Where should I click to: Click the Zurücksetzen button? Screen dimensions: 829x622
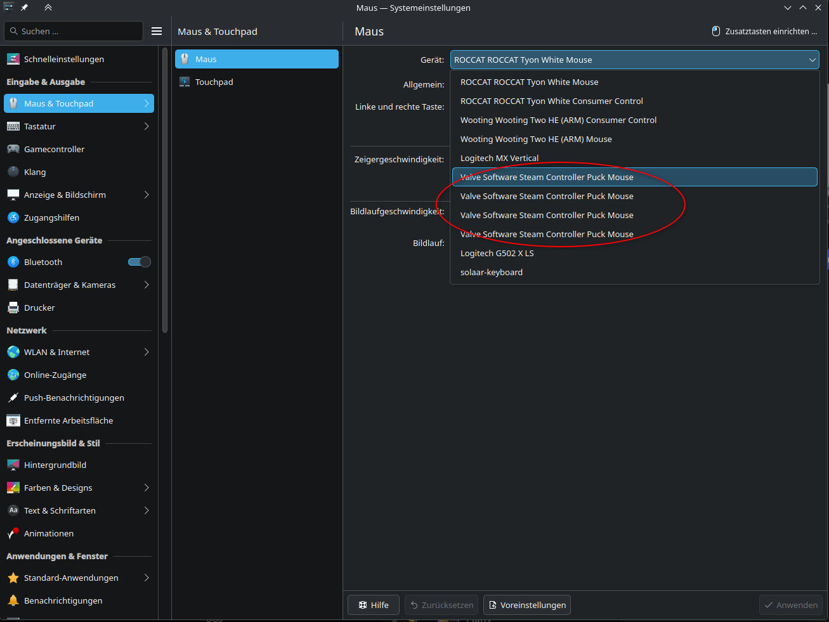[x=441, y=605]
